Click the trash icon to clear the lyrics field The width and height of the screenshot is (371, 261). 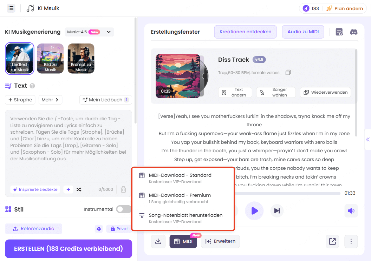pos(123,189)
